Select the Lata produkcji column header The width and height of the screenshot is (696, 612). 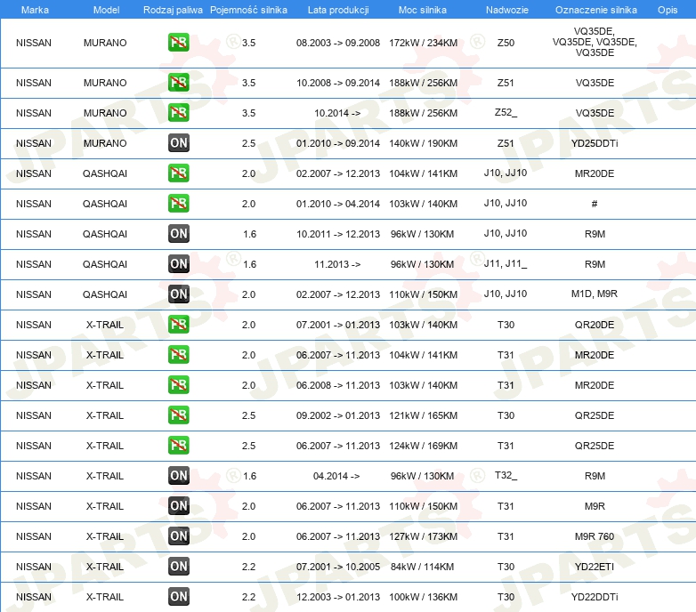click(x=337, y=9)
